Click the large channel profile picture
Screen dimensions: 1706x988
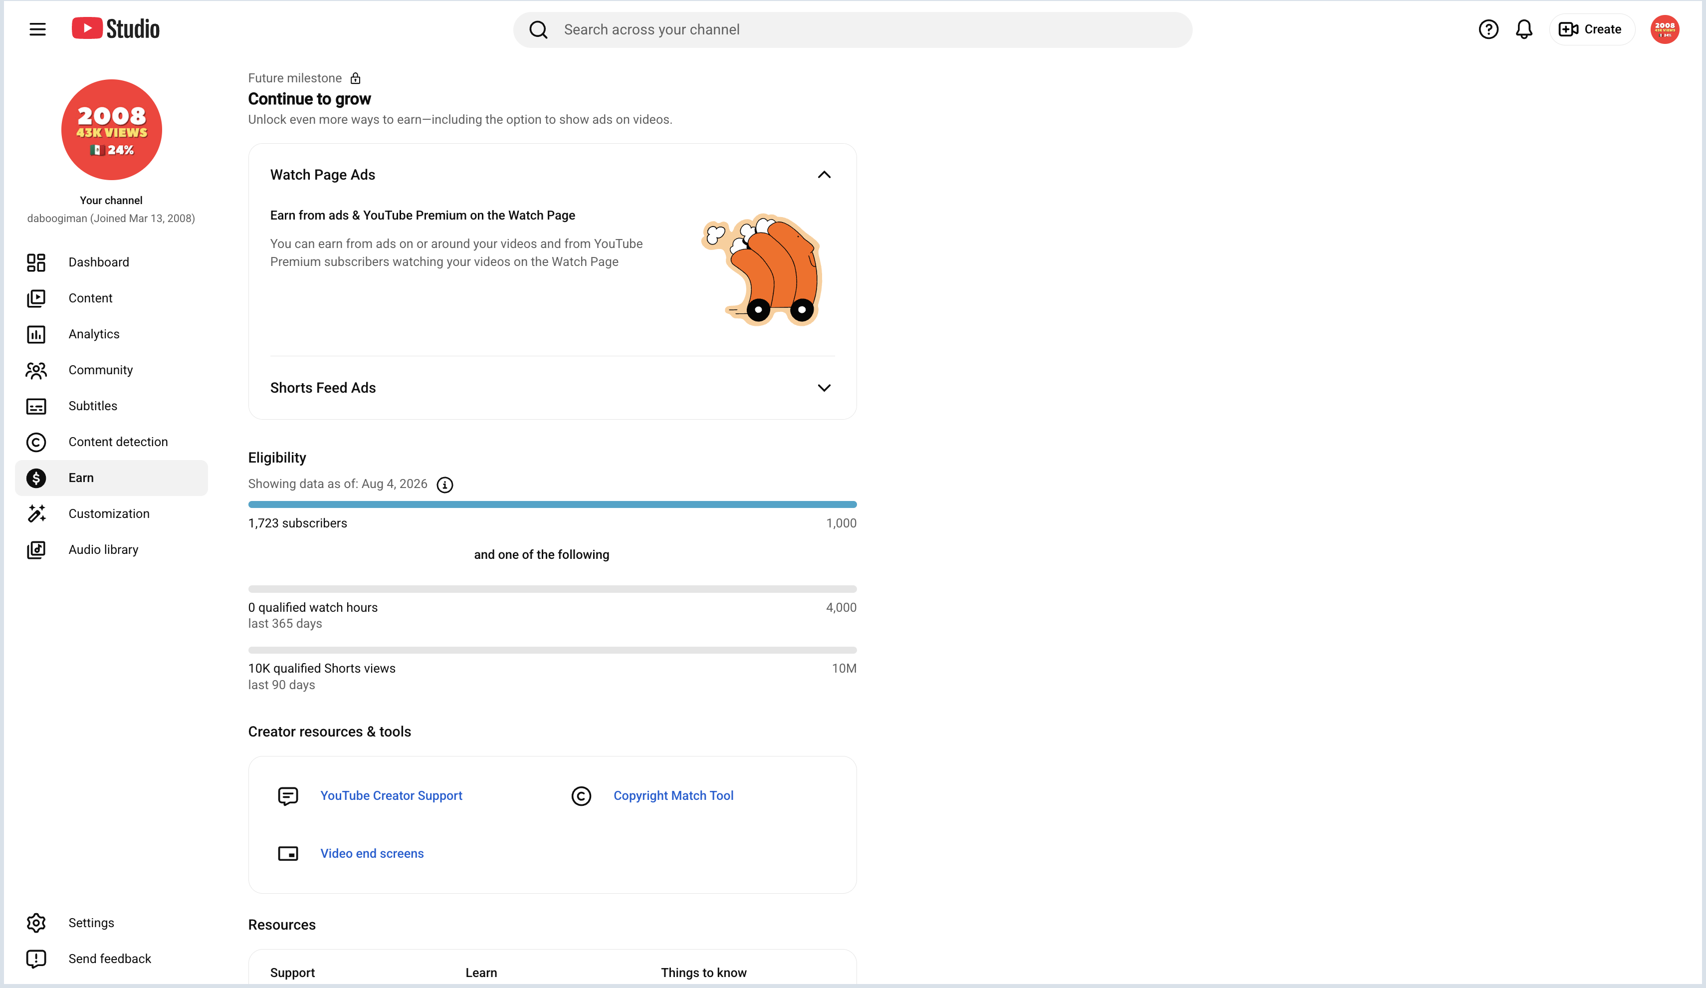(x=112, y=129)
